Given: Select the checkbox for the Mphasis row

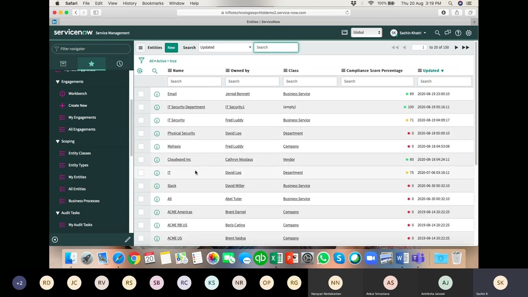Looking at the screenshot, I should pyautogui.click(x=141, y=146).
